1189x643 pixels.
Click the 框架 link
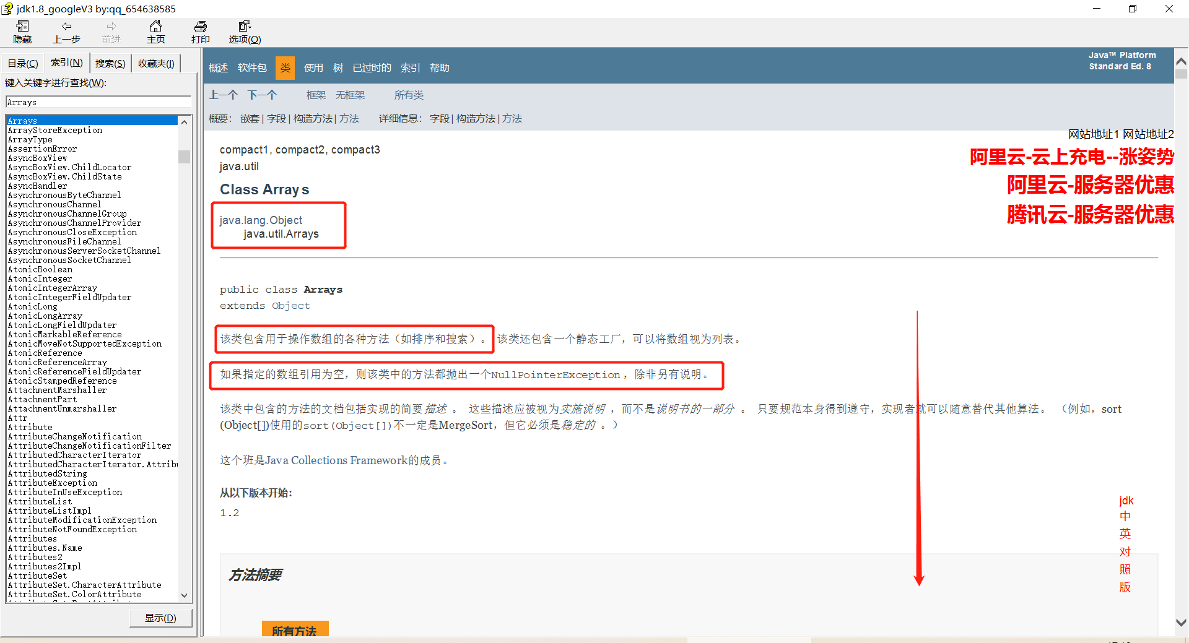point(316,95)
